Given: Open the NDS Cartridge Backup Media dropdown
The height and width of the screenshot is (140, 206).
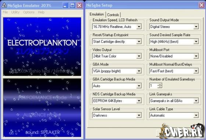Looking at the screenshot, I should 117,101.
